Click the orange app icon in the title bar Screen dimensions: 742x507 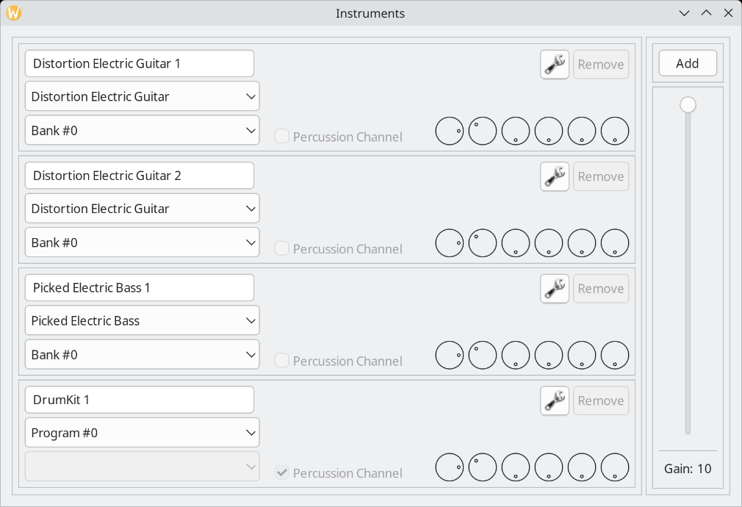(x=14, y=12)
